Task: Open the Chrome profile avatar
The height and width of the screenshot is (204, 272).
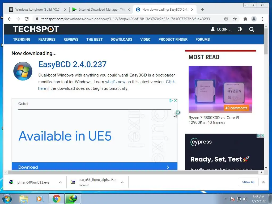Action: click(x=254, y=19)
